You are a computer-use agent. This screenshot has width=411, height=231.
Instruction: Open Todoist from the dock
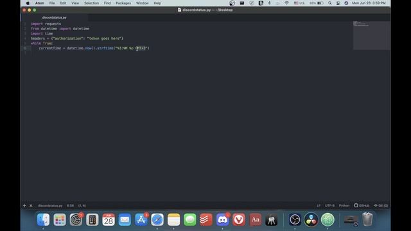206,219
